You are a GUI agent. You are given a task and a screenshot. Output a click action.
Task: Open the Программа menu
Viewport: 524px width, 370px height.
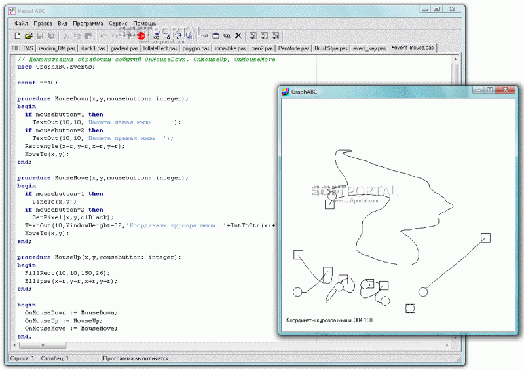88,23
